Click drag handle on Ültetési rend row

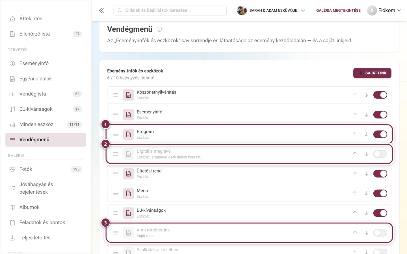[x=116, y=174]
